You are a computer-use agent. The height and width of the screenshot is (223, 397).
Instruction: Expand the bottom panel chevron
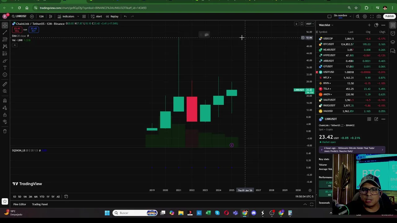click(305, 204)
